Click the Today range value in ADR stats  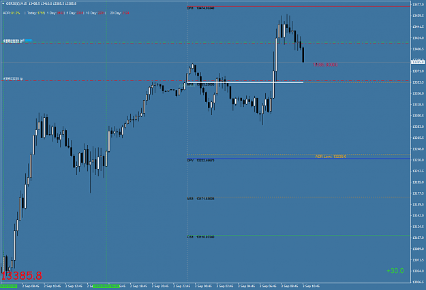coord(41,13)
